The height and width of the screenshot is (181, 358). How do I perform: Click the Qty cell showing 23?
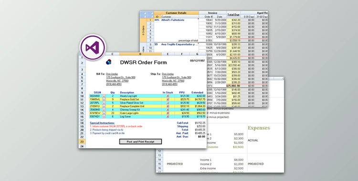pyautogui.click(x=113, y=113)
